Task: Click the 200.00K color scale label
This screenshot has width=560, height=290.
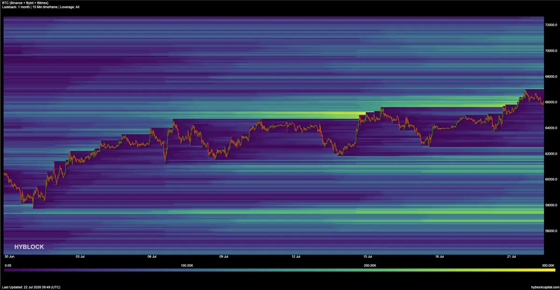Action: click(370, 265)
